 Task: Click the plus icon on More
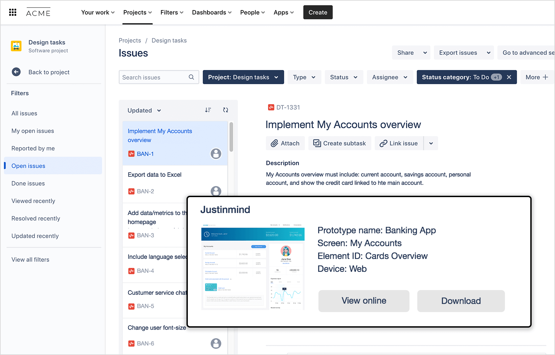545,77
